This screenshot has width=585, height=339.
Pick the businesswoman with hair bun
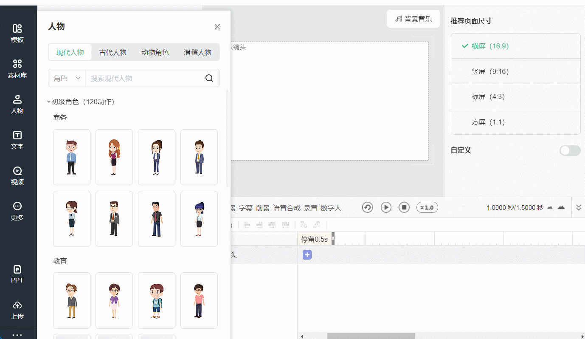click(157, 157)
